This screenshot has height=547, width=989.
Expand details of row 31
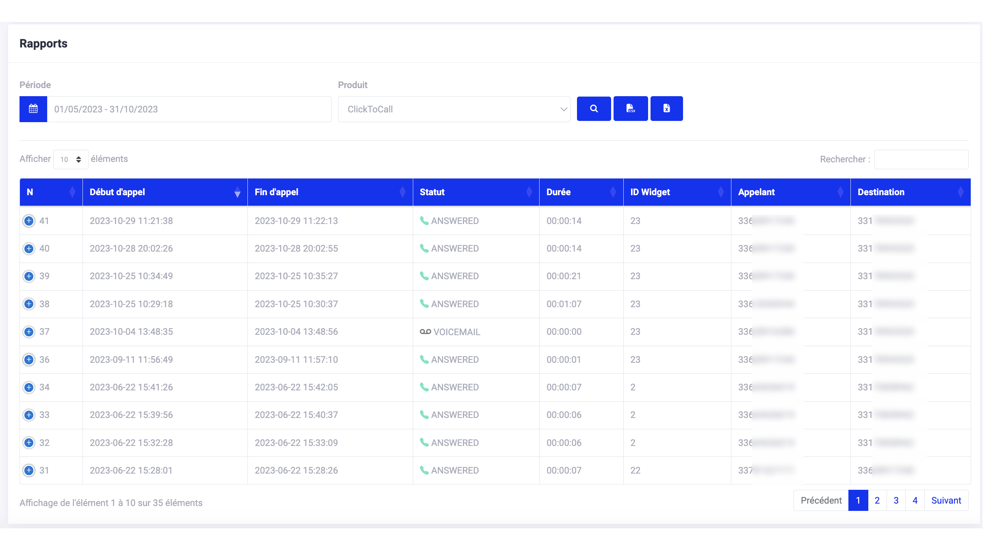[x=29, y=470]
